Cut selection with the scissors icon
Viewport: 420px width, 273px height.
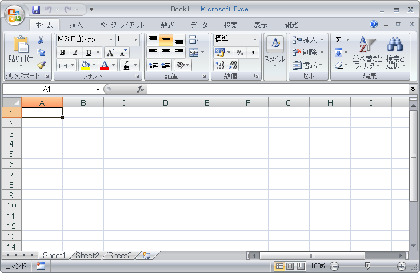tap(41, 40)
